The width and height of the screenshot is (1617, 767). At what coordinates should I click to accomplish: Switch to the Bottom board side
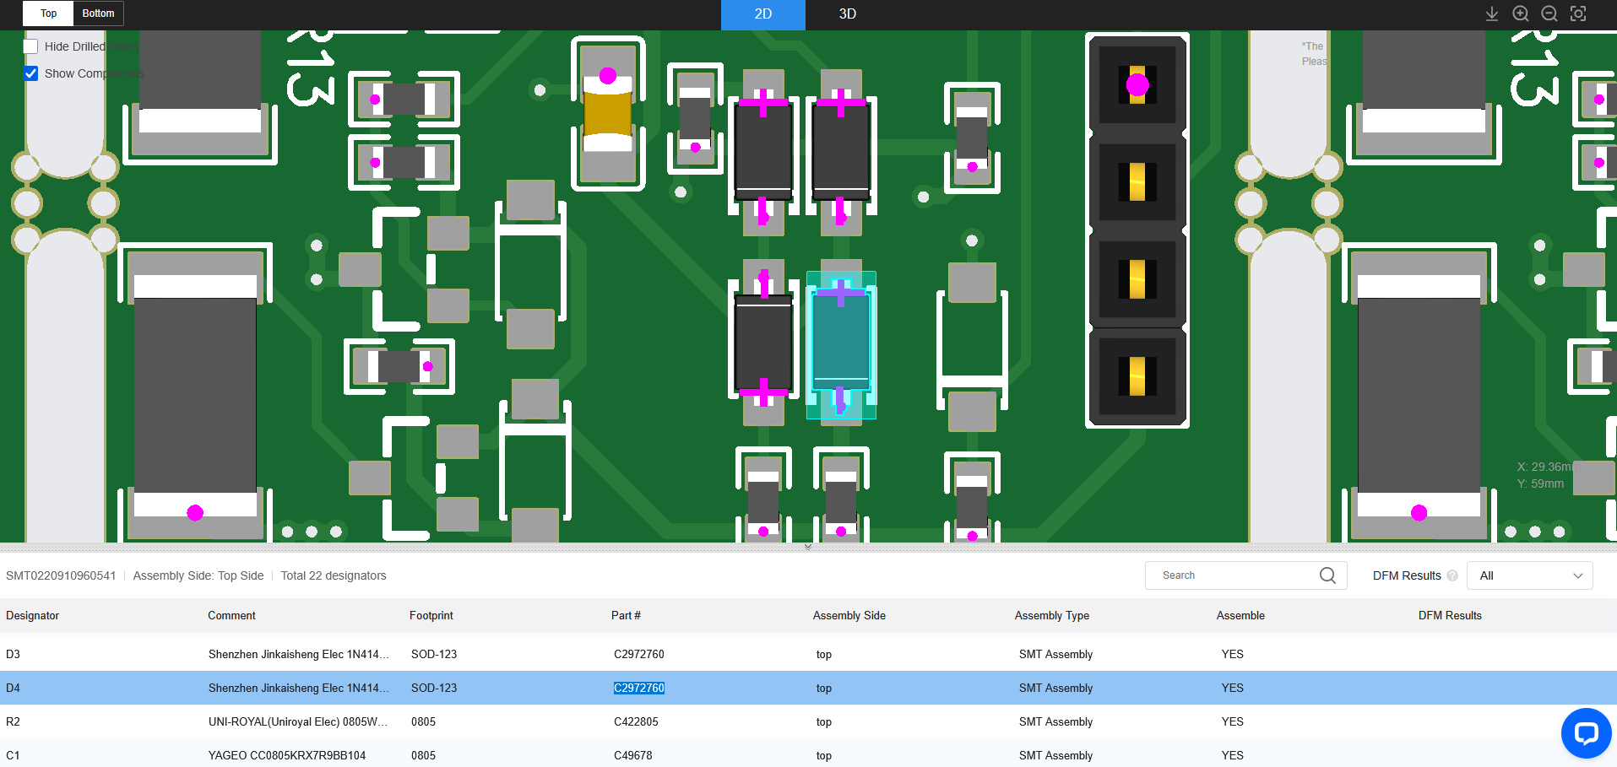point(98,14)
